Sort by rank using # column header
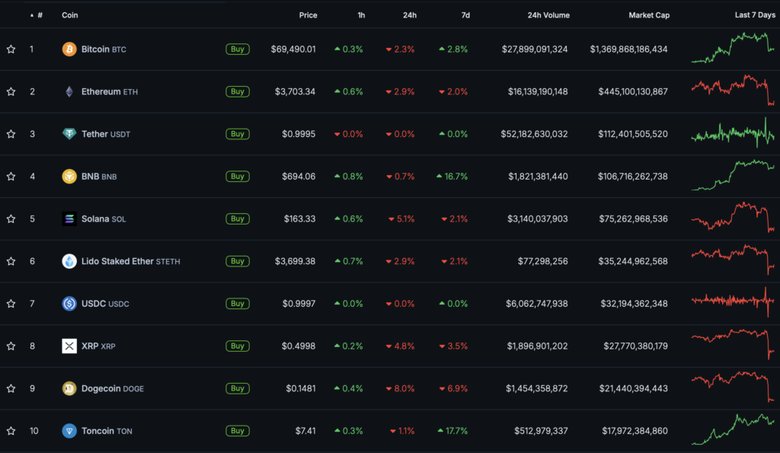This screenshot has height=453, width=780. click(x=40, y=15)
